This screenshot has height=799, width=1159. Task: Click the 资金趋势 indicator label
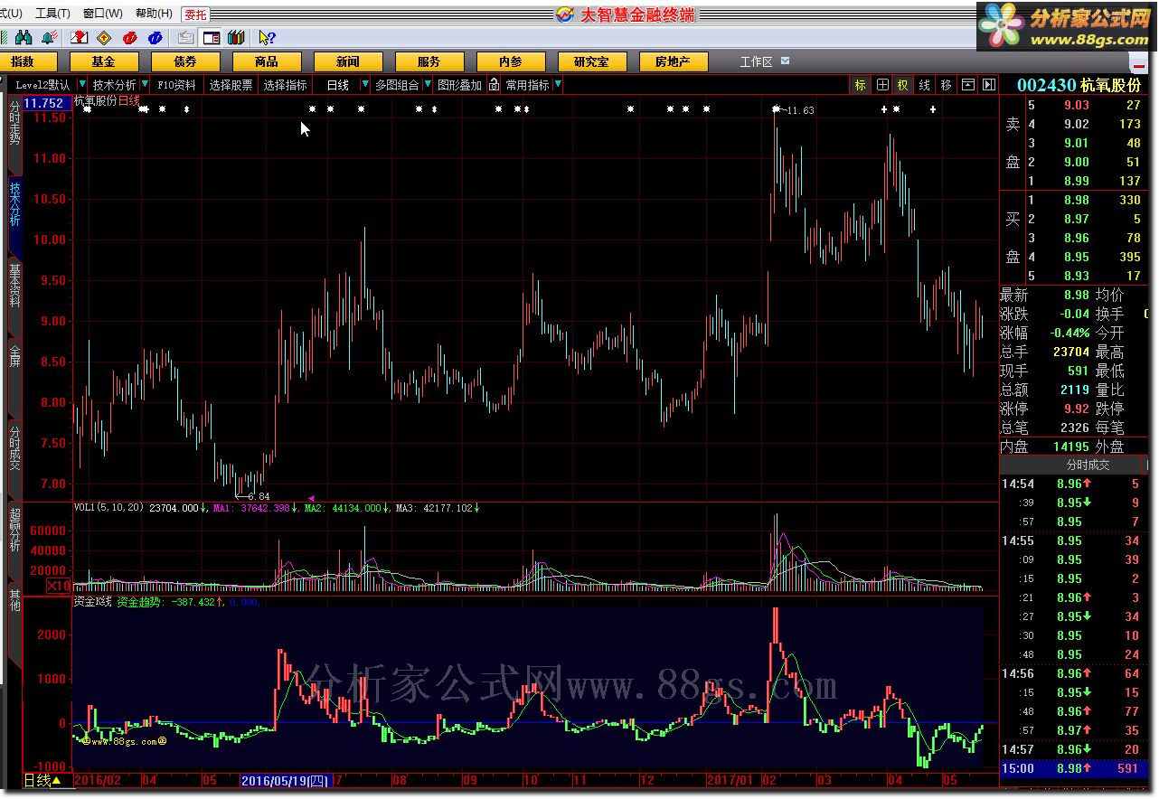pyautogui.click(x=142, y=602)
